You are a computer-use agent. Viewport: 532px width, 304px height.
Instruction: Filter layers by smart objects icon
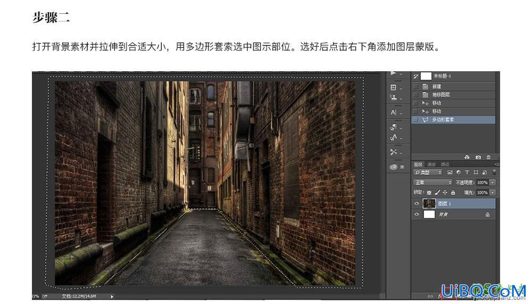pos(484,173)
